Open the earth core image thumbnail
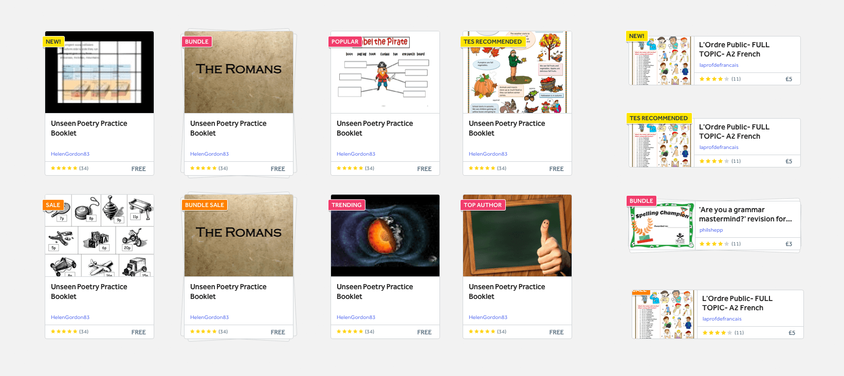 (x=385, y=236)
